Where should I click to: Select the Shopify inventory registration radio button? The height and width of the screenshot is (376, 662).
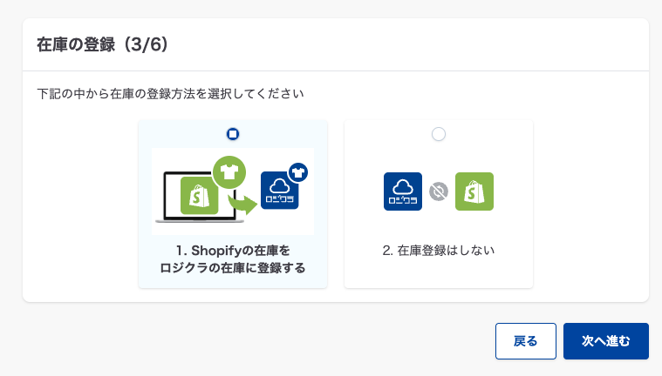point(233,134)
